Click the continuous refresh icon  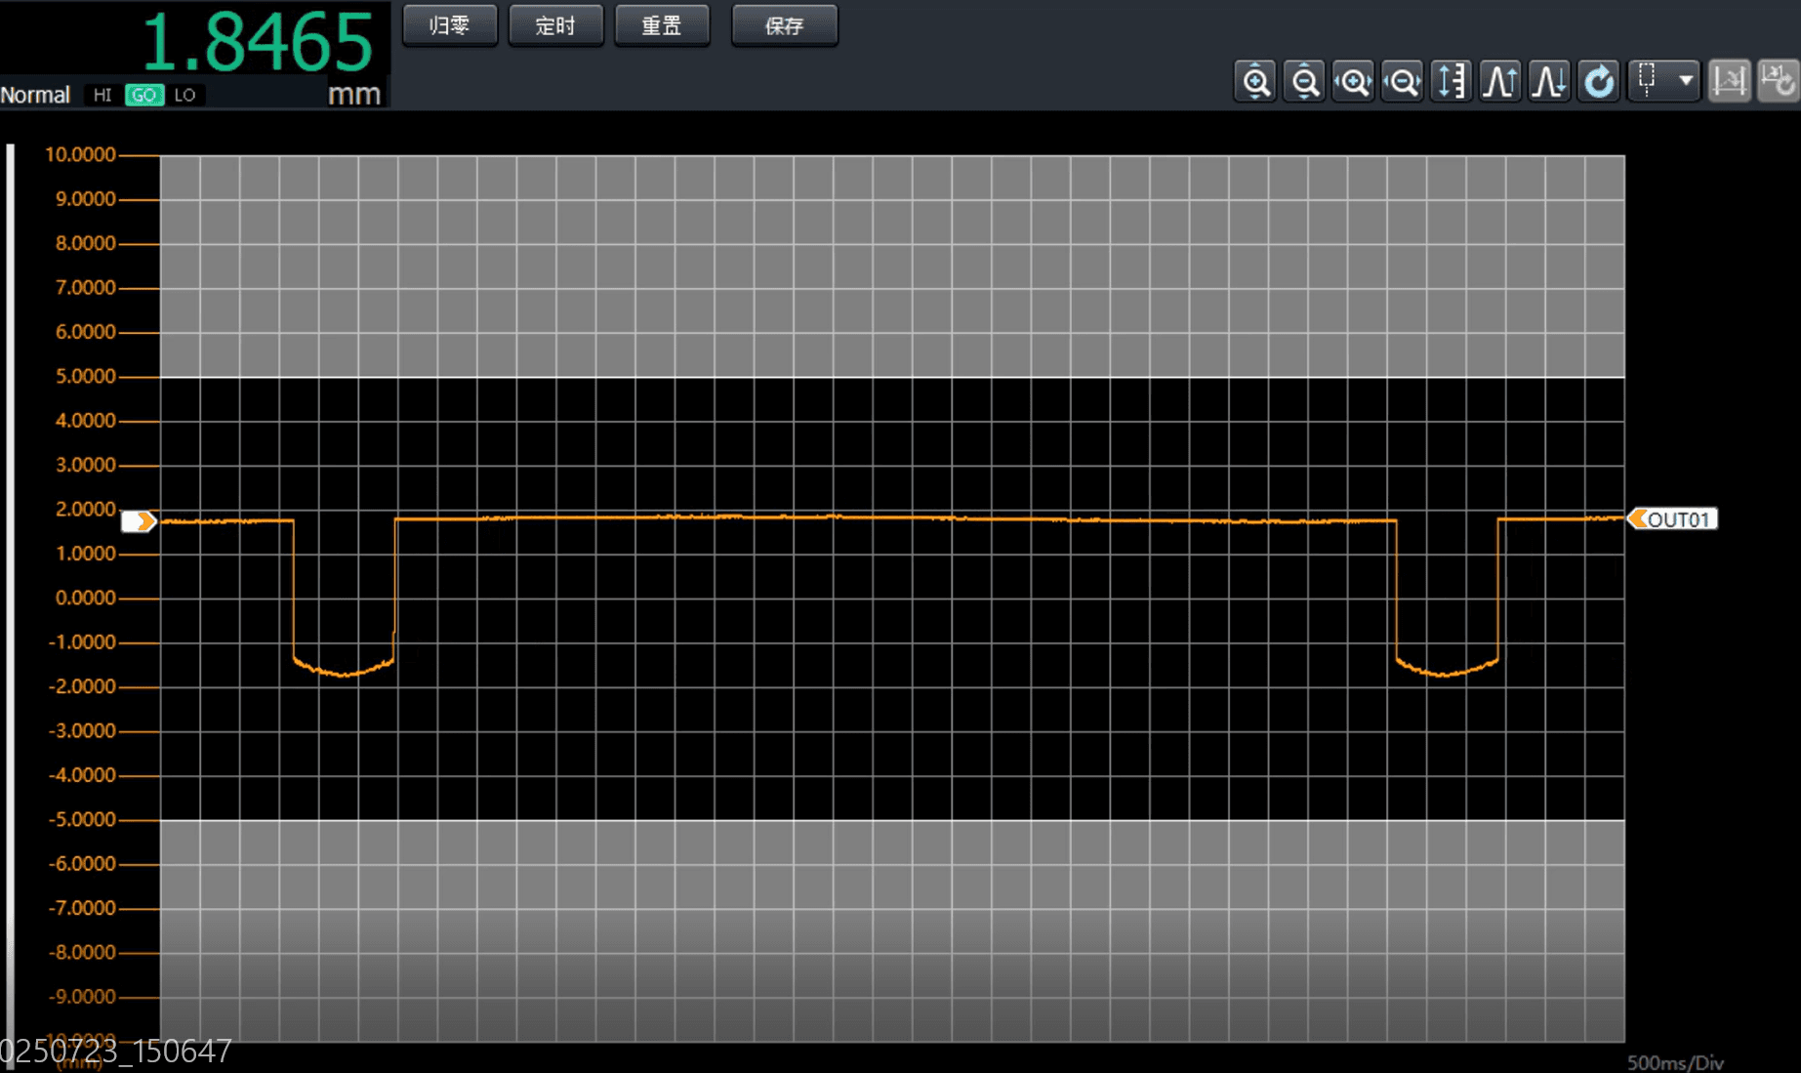click(1598, 81)
